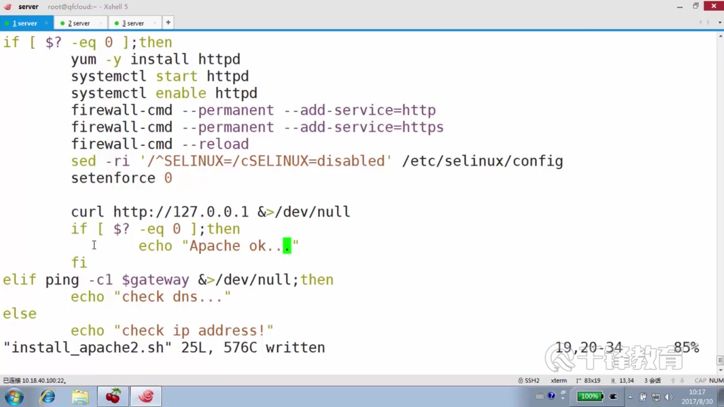This screenshot has width=724, height=407.
Task: Click the echo "Apache ok..." line
Action: pyautogui.click(x=219, y=246)
